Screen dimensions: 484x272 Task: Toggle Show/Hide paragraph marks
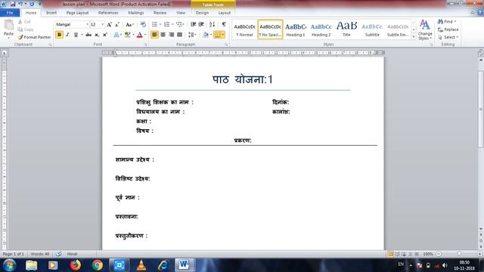[224, 24]
